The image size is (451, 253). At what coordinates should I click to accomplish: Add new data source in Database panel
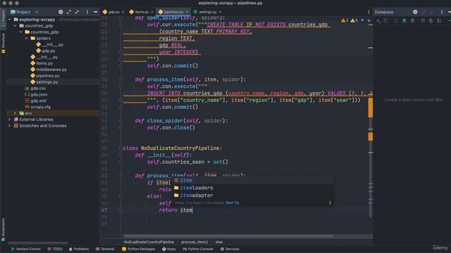(x=378, y=20)
